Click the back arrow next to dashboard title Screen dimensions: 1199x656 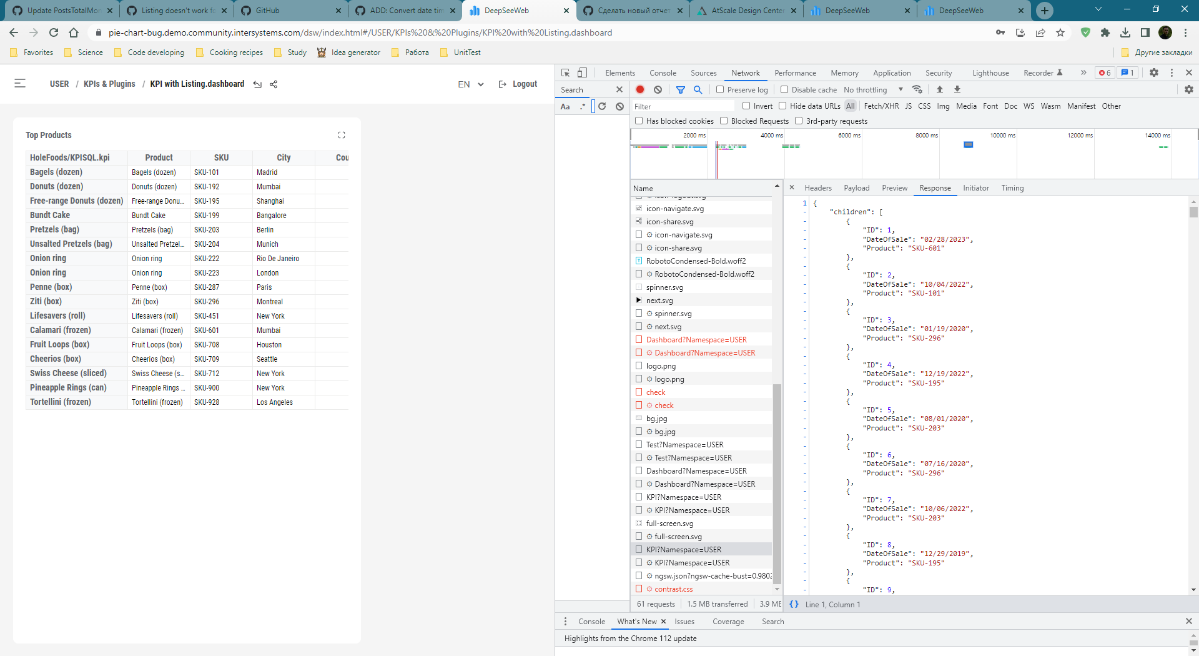(x=257, y=84)
